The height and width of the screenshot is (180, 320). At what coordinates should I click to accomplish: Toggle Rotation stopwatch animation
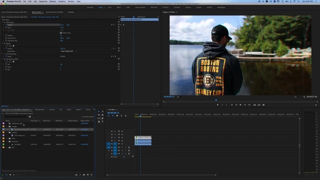(x=6, y=35)
